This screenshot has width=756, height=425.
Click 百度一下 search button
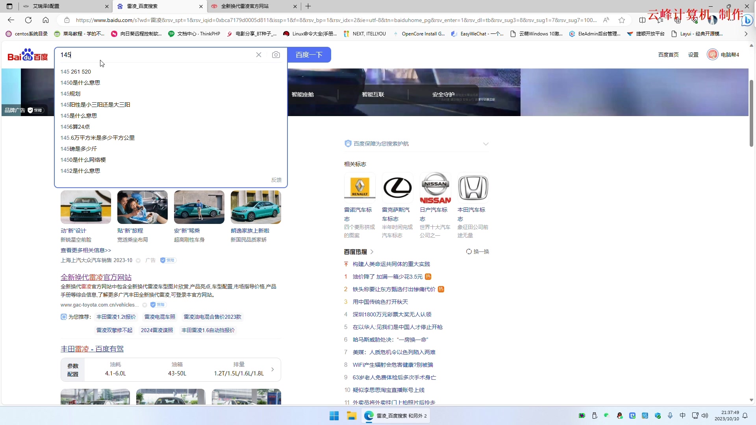[309, 55]
